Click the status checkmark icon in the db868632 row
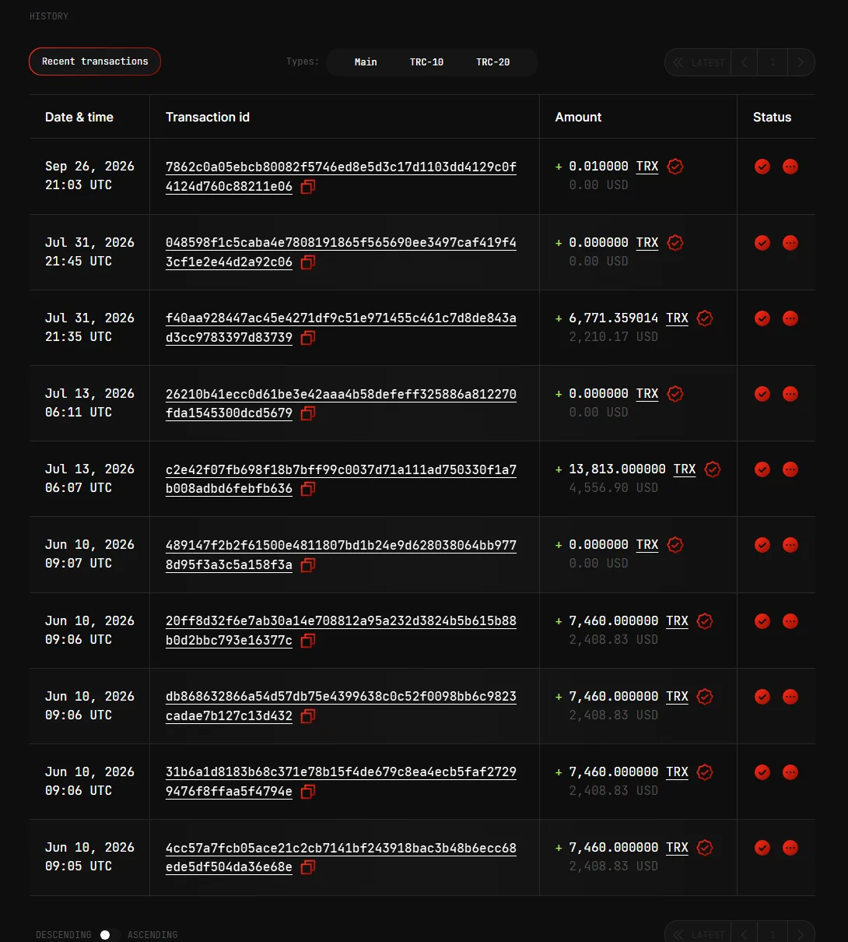This screenshot has width=848, height=942. (762, 697)
